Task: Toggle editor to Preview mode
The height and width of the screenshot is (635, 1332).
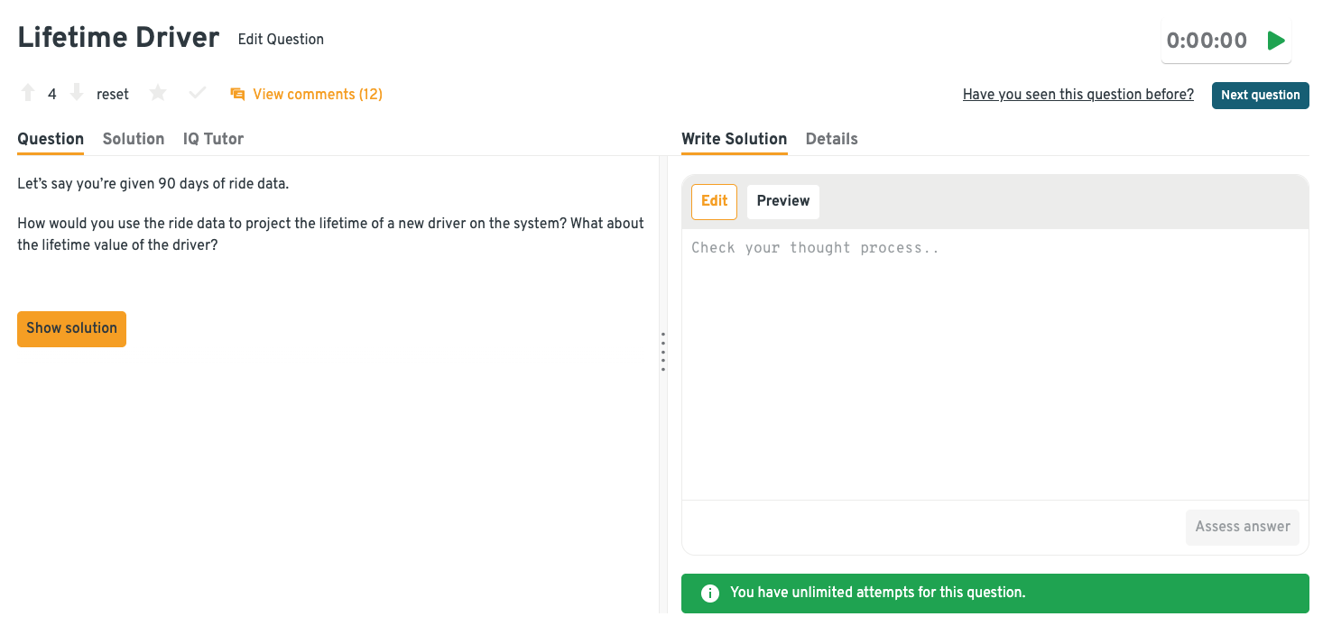Action: pyautogui.click(x=782, y=201)
